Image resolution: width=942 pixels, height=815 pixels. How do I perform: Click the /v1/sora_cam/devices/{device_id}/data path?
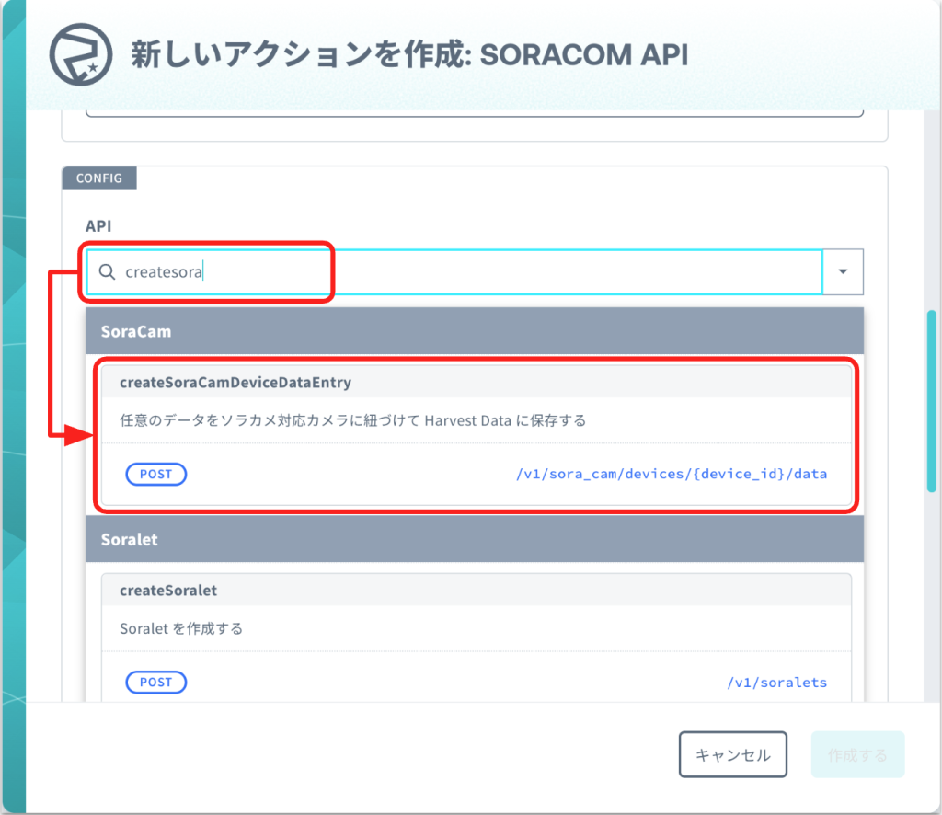point(672,474)
